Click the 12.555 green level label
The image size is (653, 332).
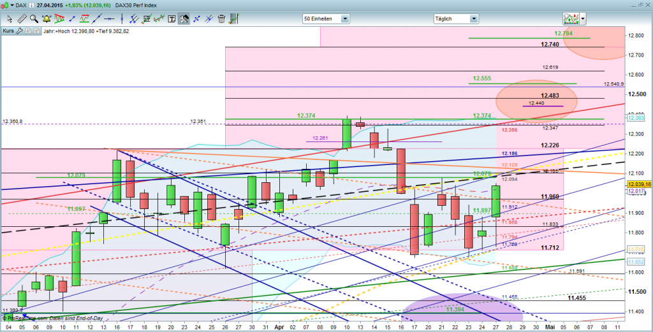point(482,78)
